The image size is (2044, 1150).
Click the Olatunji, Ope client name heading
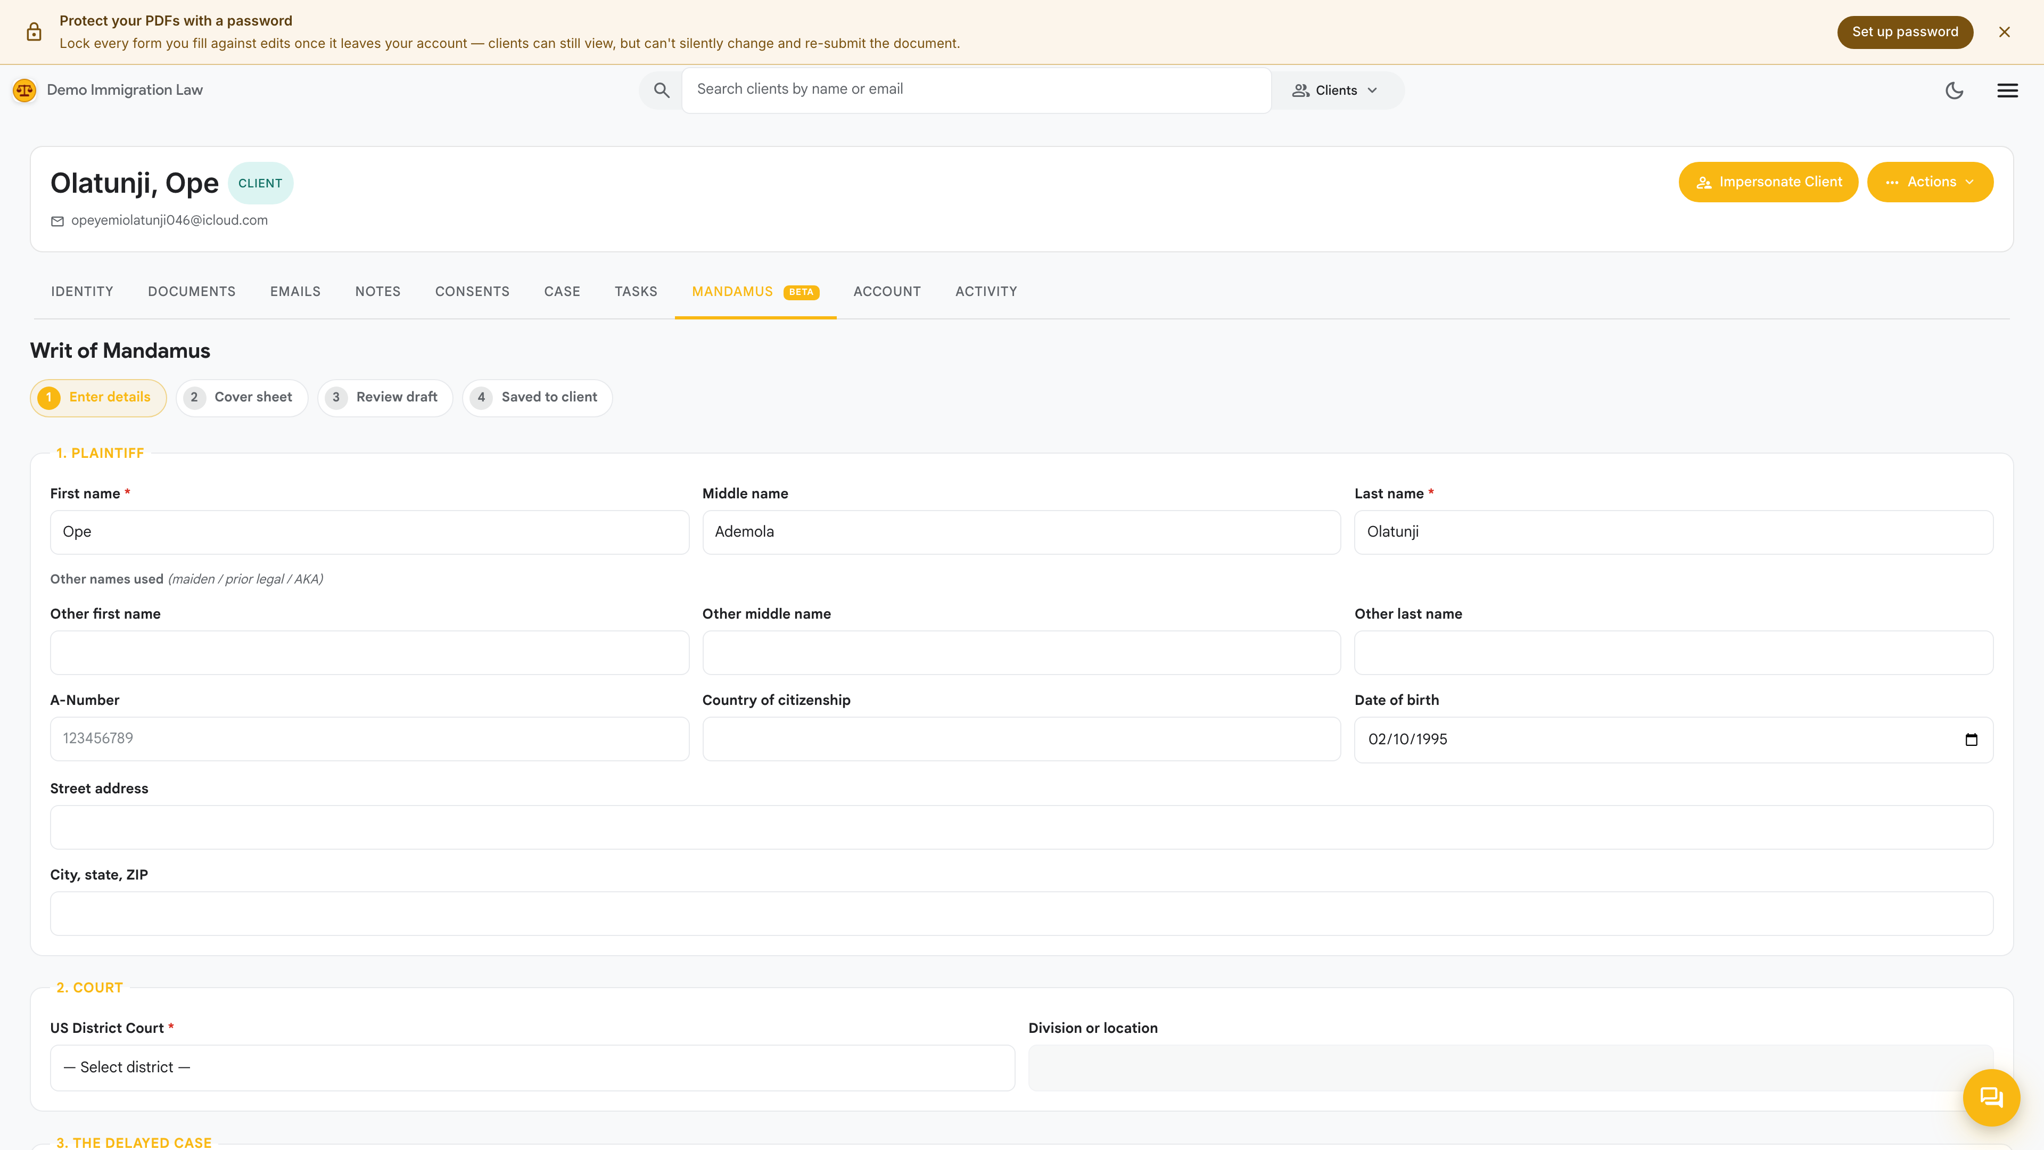[134, 183]
